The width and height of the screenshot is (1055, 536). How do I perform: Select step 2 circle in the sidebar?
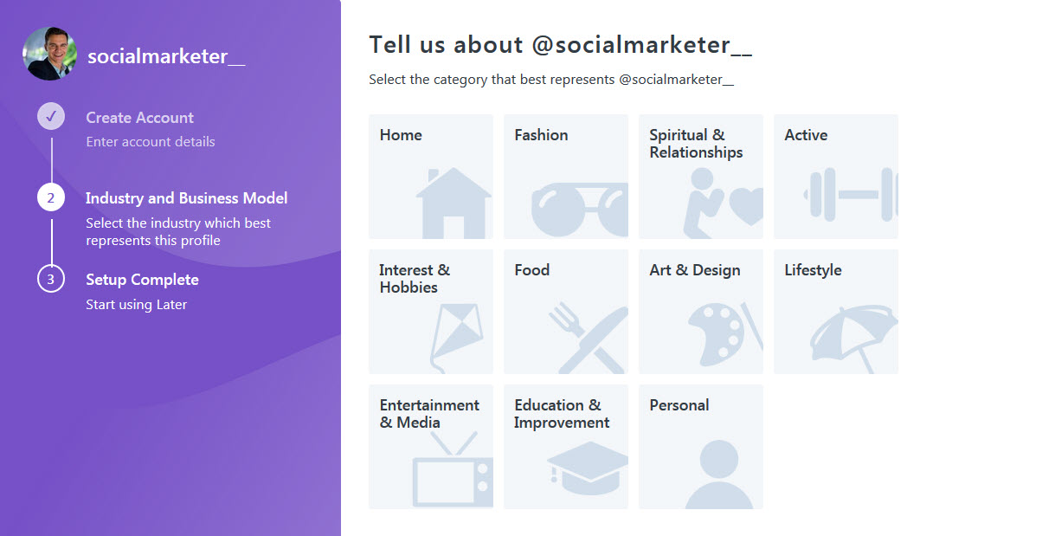click(51, 197)
